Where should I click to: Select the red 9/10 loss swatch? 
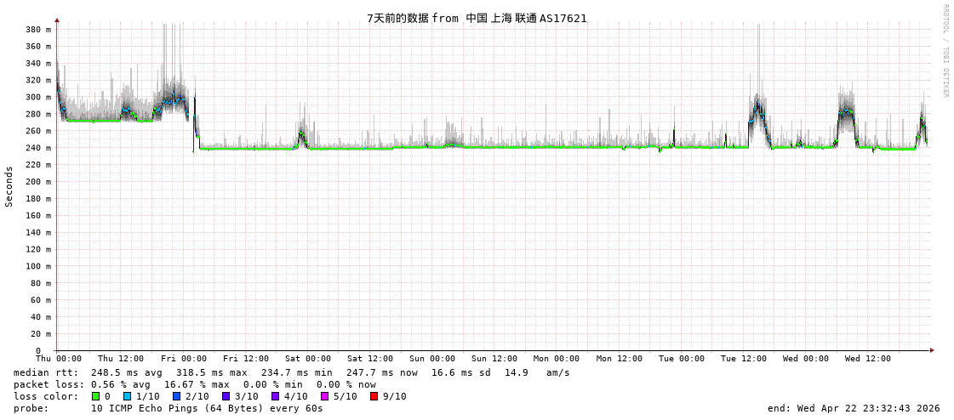(374, 396)
